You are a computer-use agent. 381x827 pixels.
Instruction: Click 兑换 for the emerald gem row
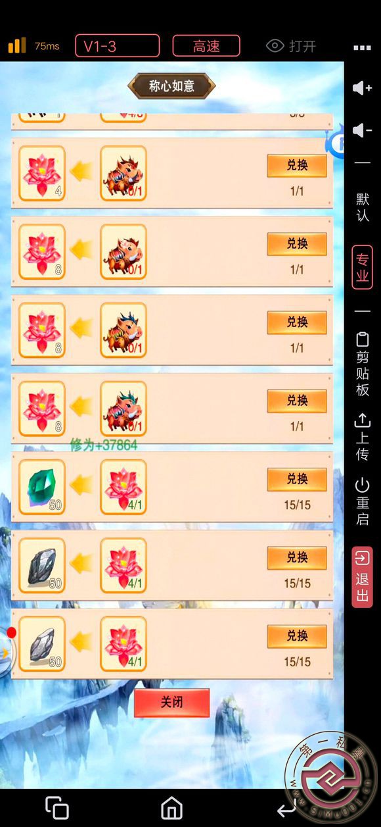tap(297, 480)
